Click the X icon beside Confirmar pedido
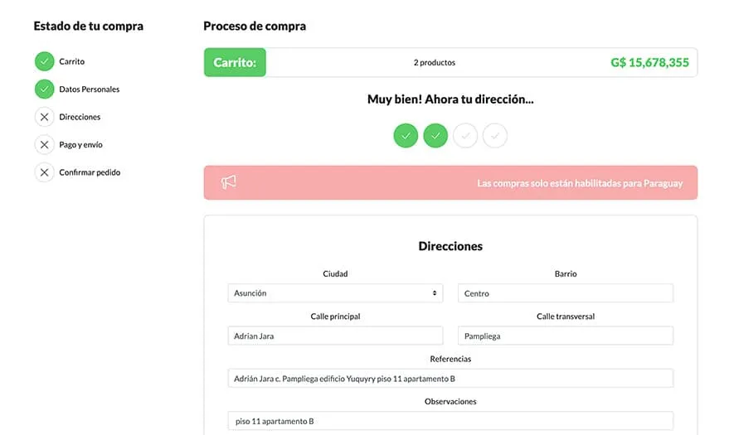 tap(44, 172)
